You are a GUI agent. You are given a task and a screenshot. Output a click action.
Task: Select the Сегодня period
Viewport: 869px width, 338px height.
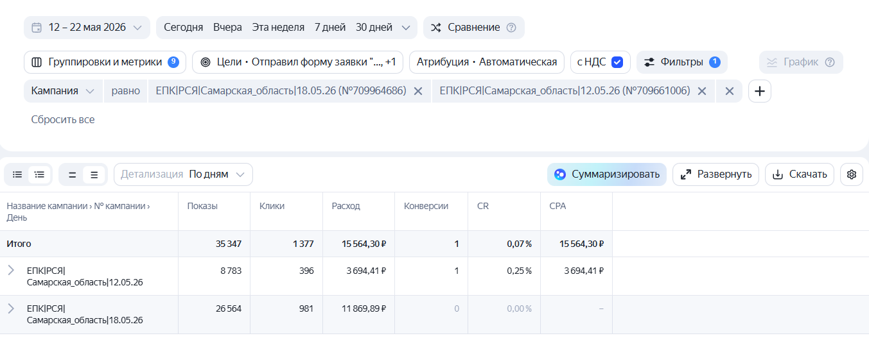183,28
